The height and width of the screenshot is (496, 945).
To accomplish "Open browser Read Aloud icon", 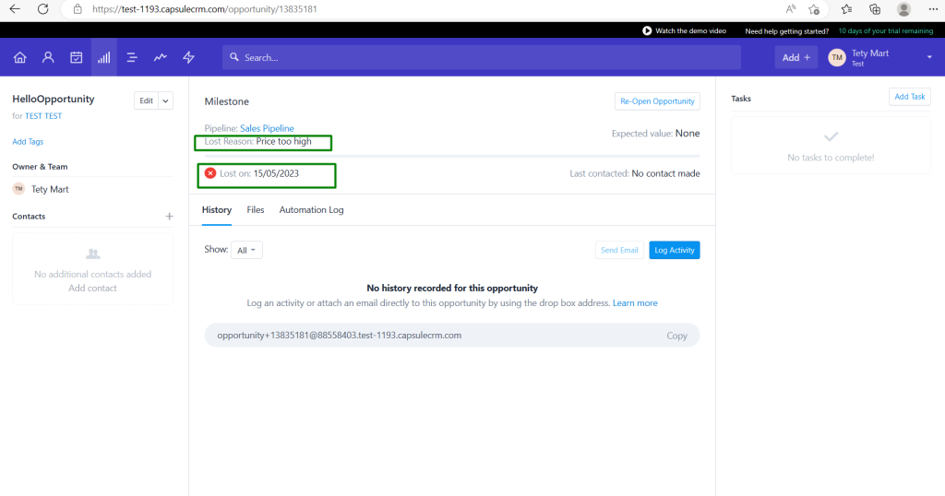I will pos(790,9).
